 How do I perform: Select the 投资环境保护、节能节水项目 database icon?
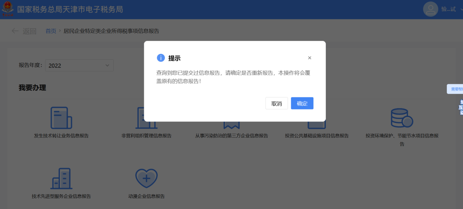[402, 118]
